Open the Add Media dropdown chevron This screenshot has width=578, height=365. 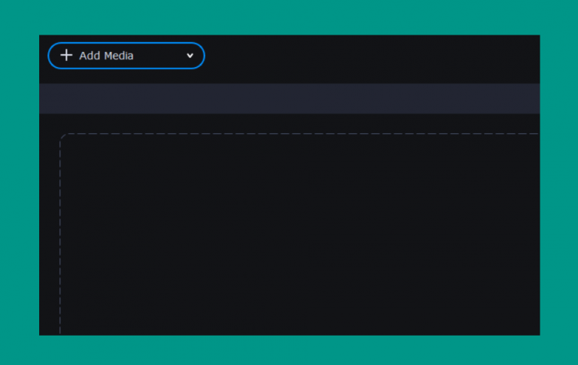[190, 56]
